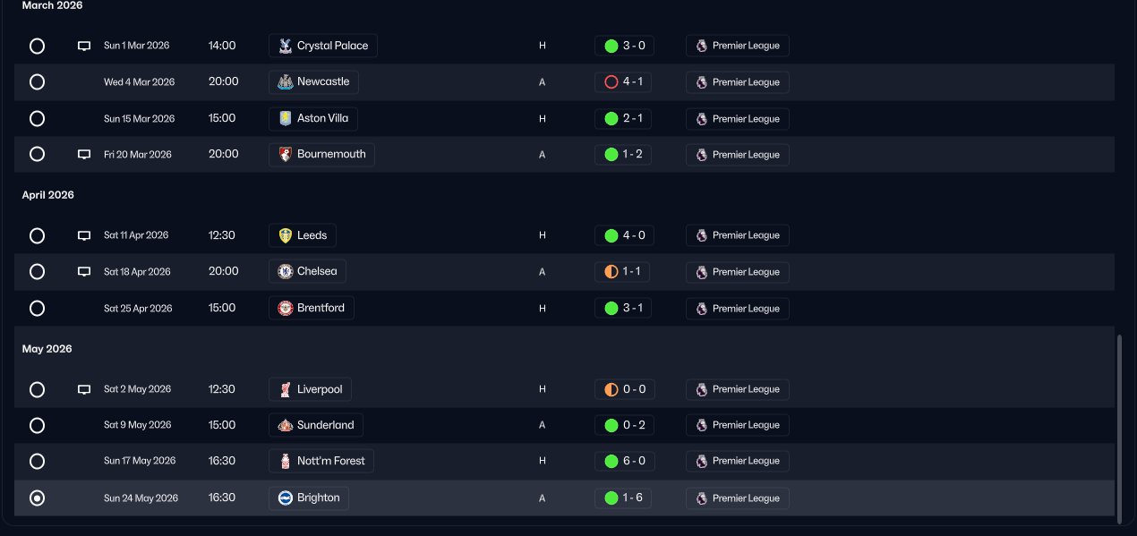Click the TV broadcast icon for Crystal Palace match
Viewport: 1137px width, 536px height.
(84, 46)
